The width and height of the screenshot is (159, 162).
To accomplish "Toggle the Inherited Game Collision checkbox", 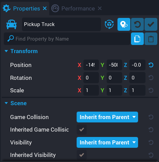I will click(x=82, y=130).
